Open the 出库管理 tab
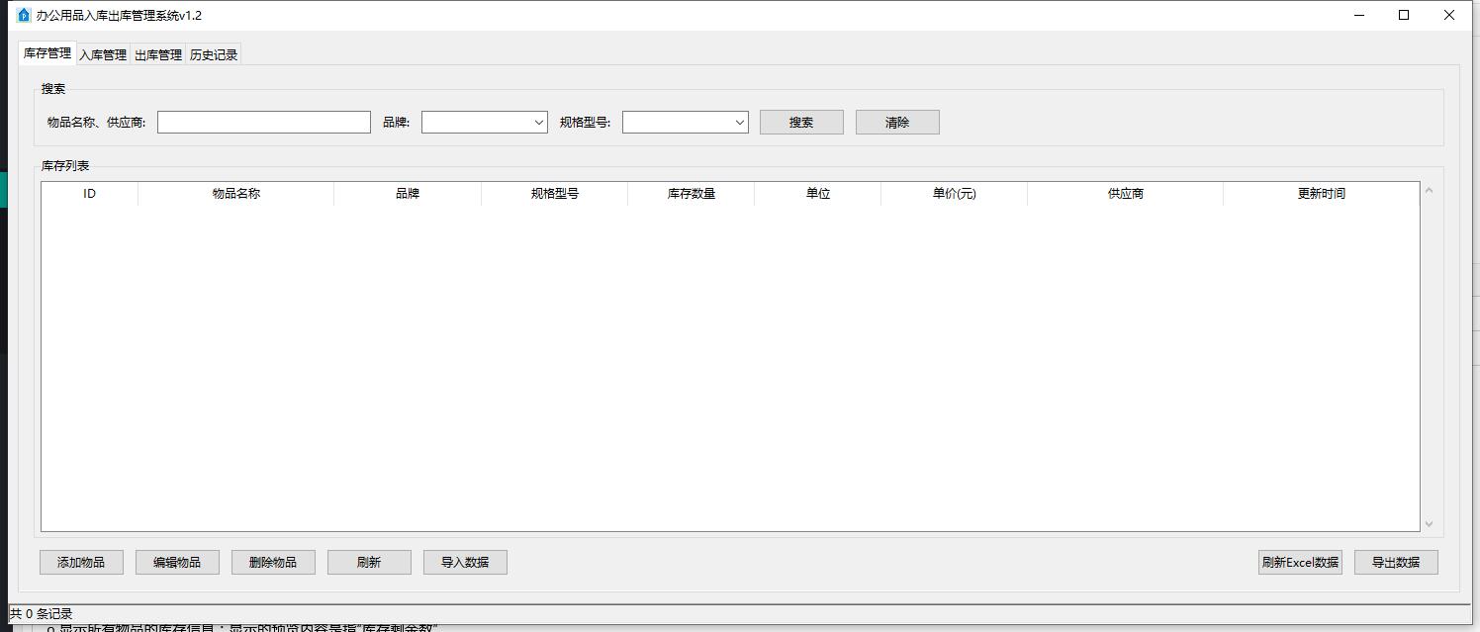This screenshot has height=632, width=1480. pos(158,55)
